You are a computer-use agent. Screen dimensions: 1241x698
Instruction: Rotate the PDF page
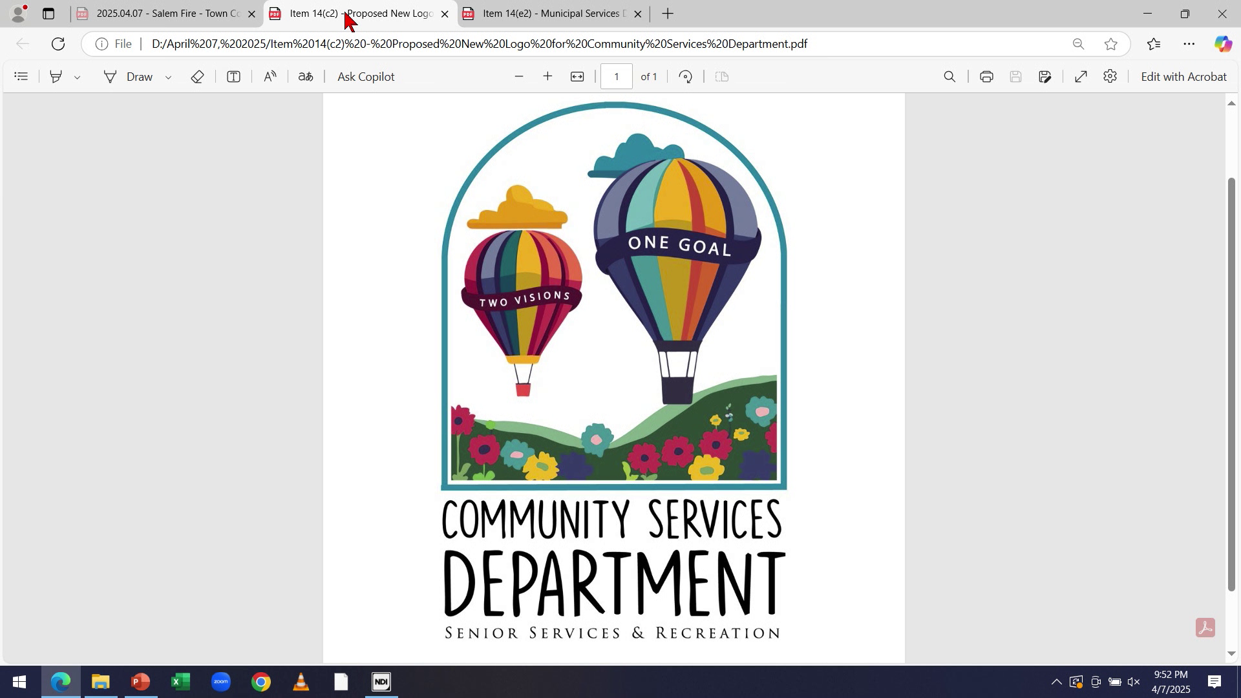(x=686, y=76)
